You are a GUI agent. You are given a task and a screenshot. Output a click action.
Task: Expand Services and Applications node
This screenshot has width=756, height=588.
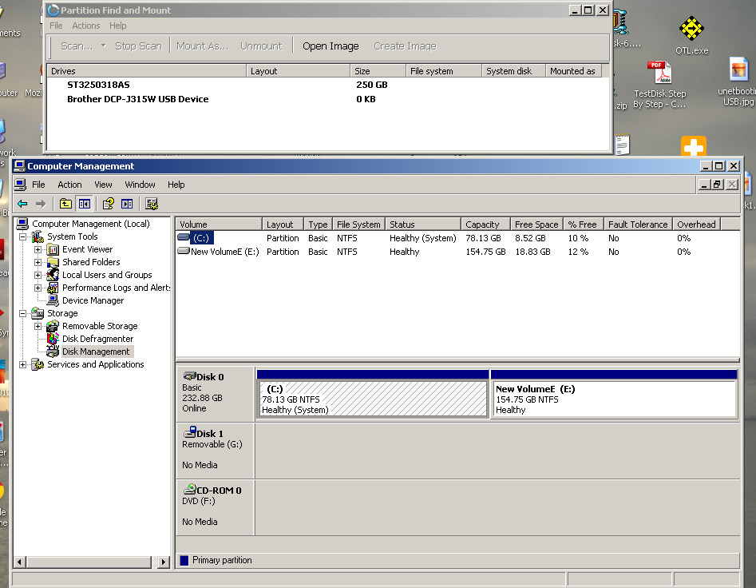[22, 364]
